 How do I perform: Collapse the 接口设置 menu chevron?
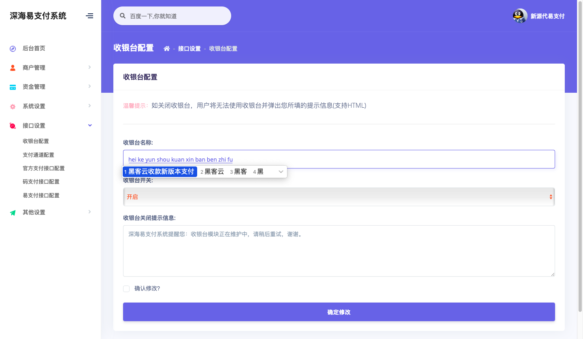pos(89,126)
